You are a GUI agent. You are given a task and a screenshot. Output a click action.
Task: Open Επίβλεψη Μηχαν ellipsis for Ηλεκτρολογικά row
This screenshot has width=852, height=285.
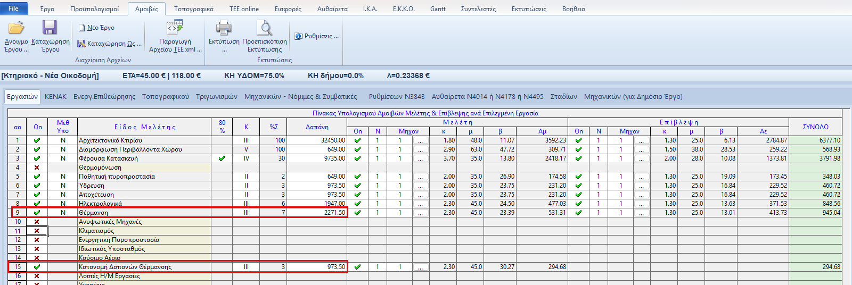click(641, 204)
